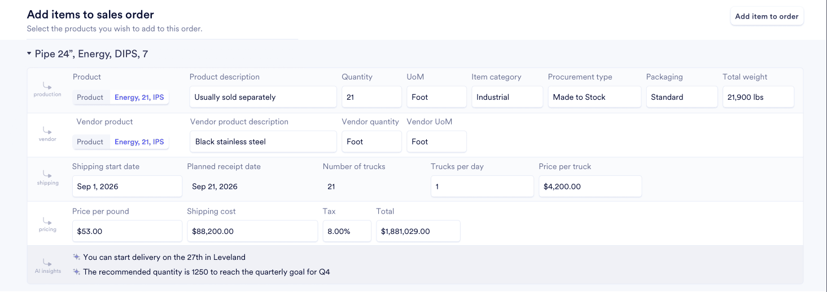Click the vendor row arrow icon
The width and height of the screenshot is (827, 292).
(x=47, y=130)
